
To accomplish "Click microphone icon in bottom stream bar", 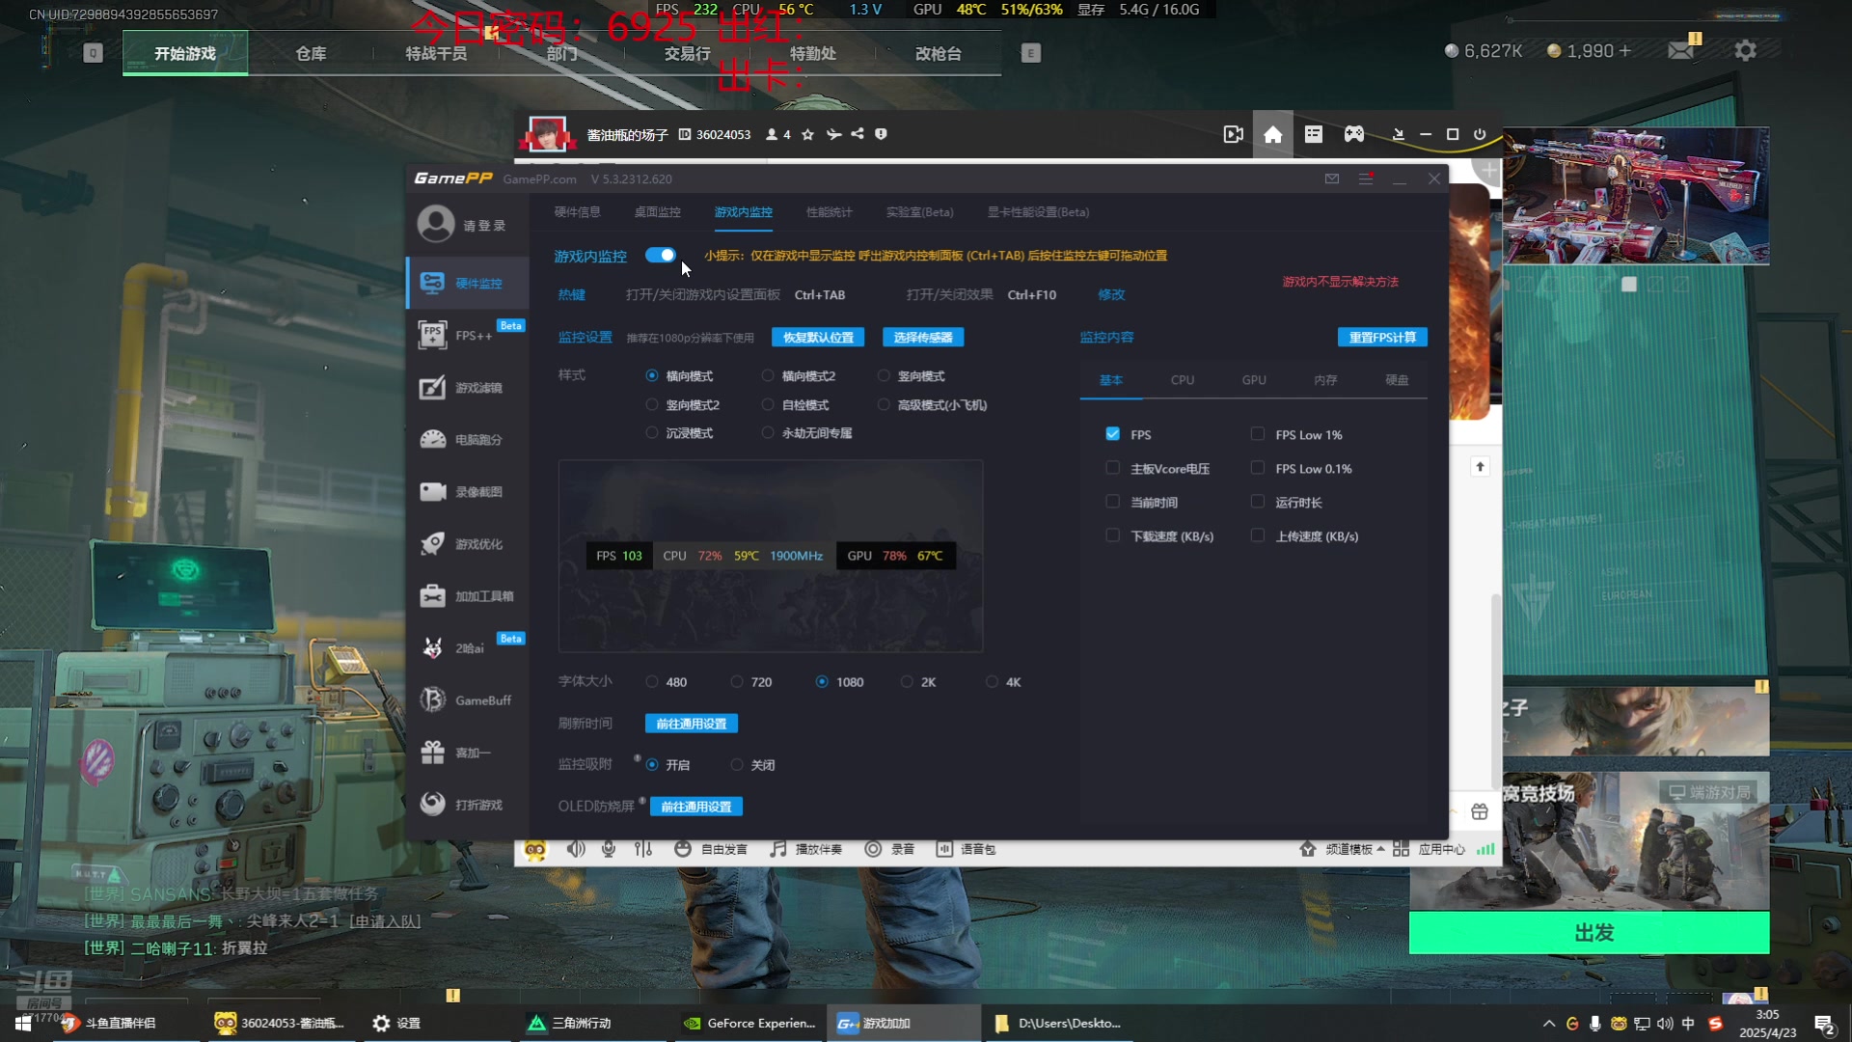I will click(x=609, y=849).
